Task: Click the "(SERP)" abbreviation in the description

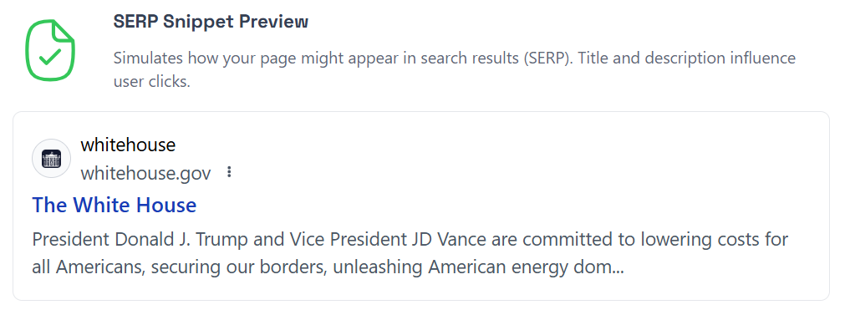Action: pyautogui.click(x=545, y=58)
